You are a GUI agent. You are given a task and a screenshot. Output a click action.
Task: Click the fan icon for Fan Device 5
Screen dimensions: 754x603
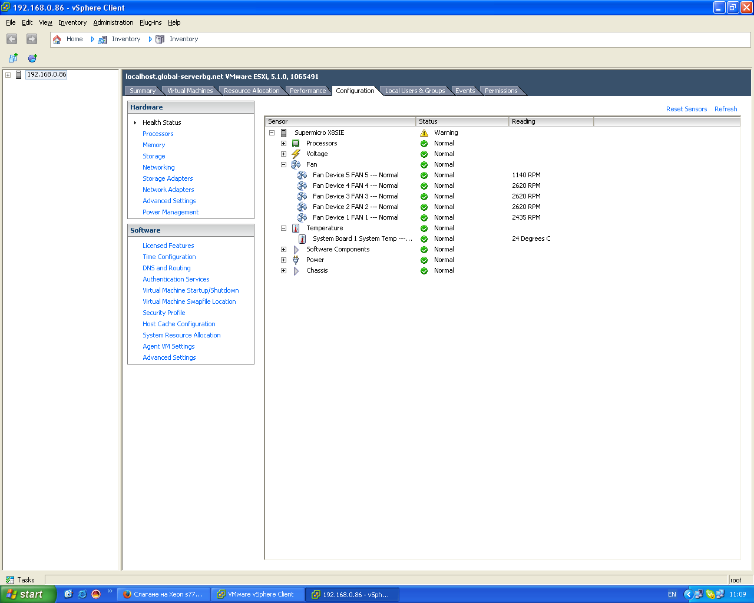click(x=302, y=175)
